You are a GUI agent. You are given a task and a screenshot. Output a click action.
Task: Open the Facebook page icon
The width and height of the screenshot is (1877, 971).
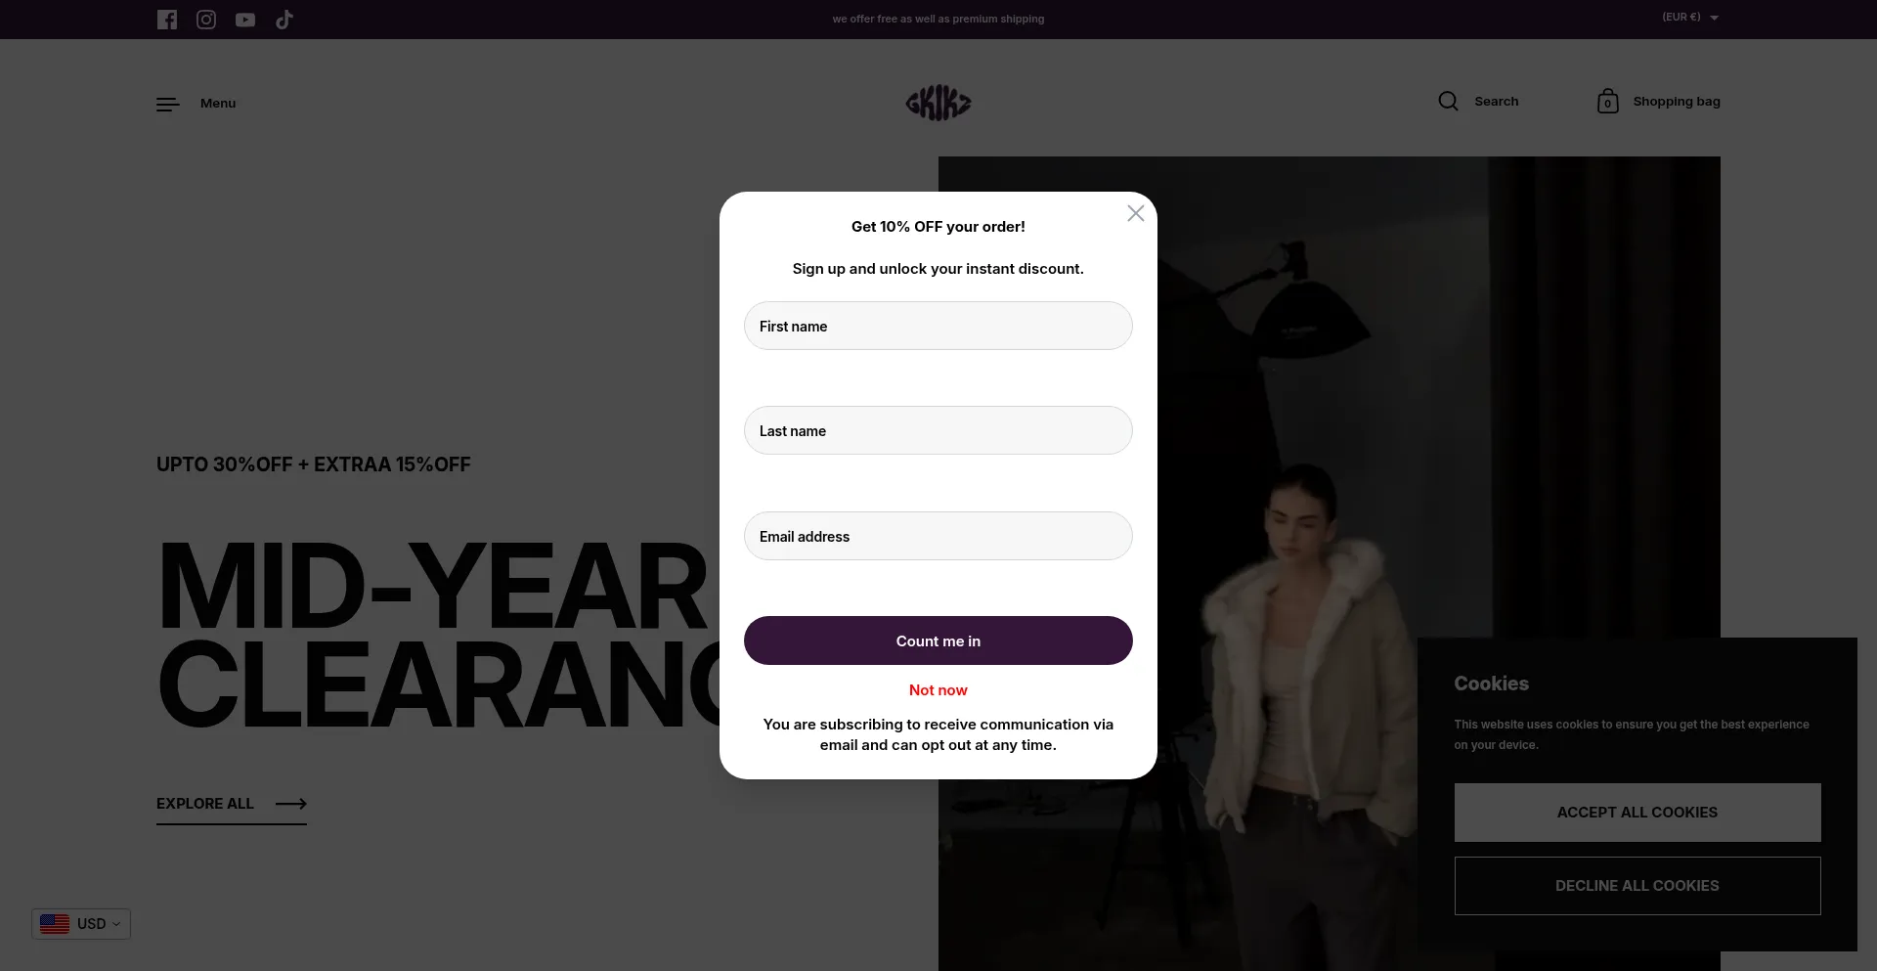pyautogui.click(x=167, y=20)
